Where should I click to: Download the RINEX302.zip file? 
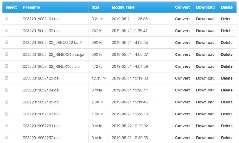click(x=205, y=67)
